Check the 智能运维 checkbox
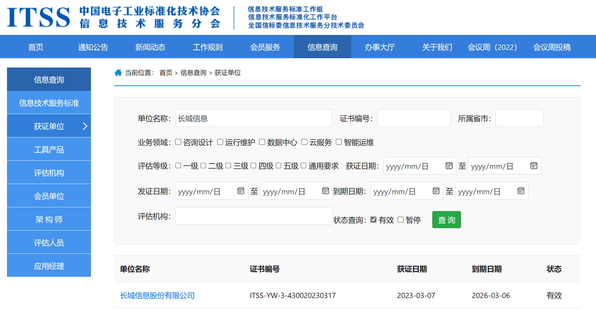 (x=339, y=142)
